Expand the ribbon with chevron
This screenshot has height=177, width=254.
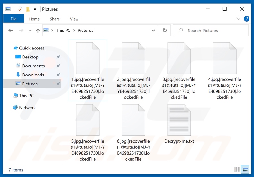pyautogui.click(x=238, y=19)
